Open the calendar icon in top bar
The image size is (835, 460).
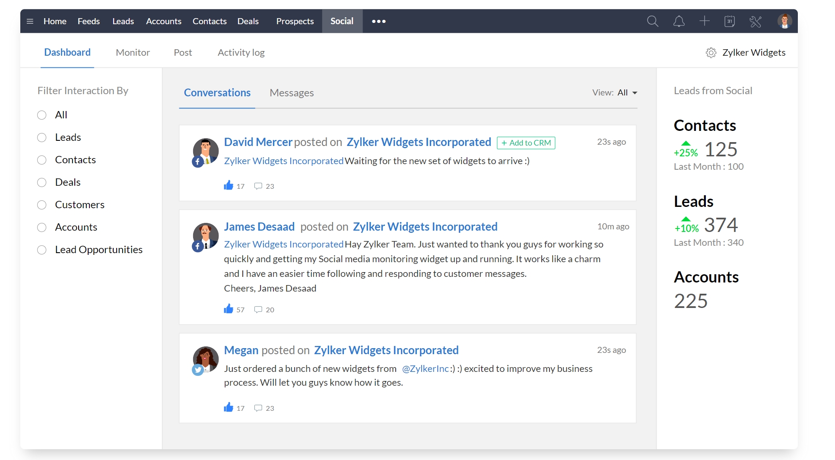pyautogui.click(x=730, y=21)
